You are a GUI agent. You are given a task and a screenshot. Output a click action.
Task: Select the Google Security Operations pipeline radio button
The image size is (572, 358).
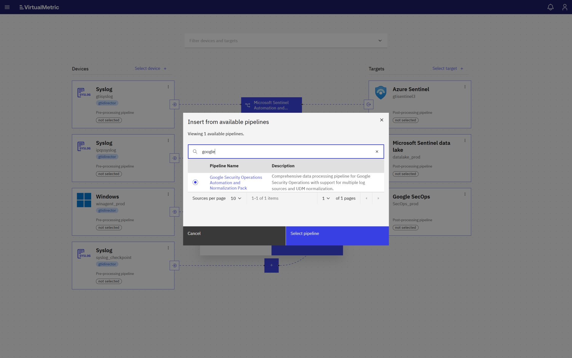(x=195, y=182)
